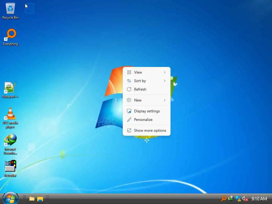Click the 9:10 AM taskbar clock
Viewport: 272px width, 204px height.
(x=259, y=199)
